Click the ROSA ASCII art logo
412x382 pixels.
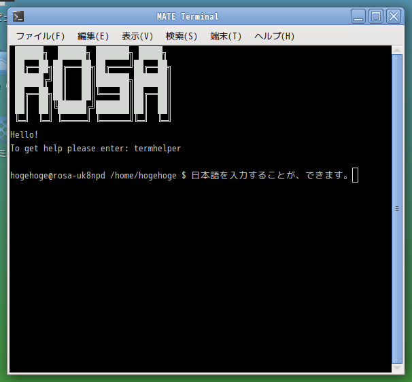pos(92,84)
